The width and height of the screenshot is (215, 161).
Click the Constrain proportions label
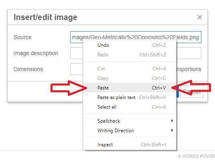click(189, 69)
